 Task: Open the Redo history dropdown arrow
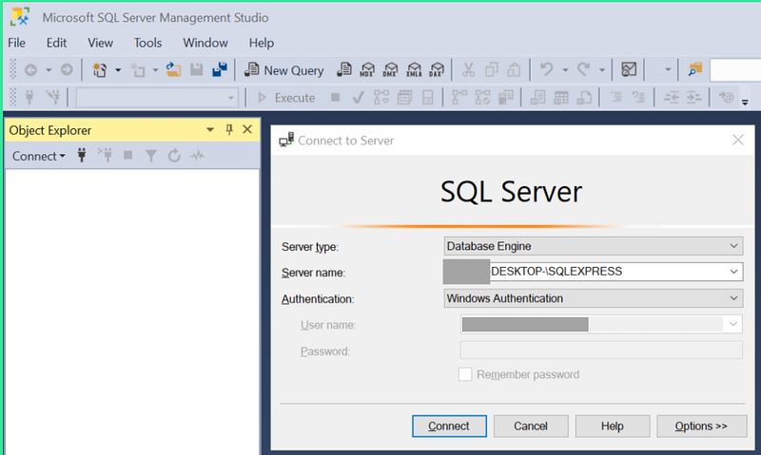click(x=602, y=70)
